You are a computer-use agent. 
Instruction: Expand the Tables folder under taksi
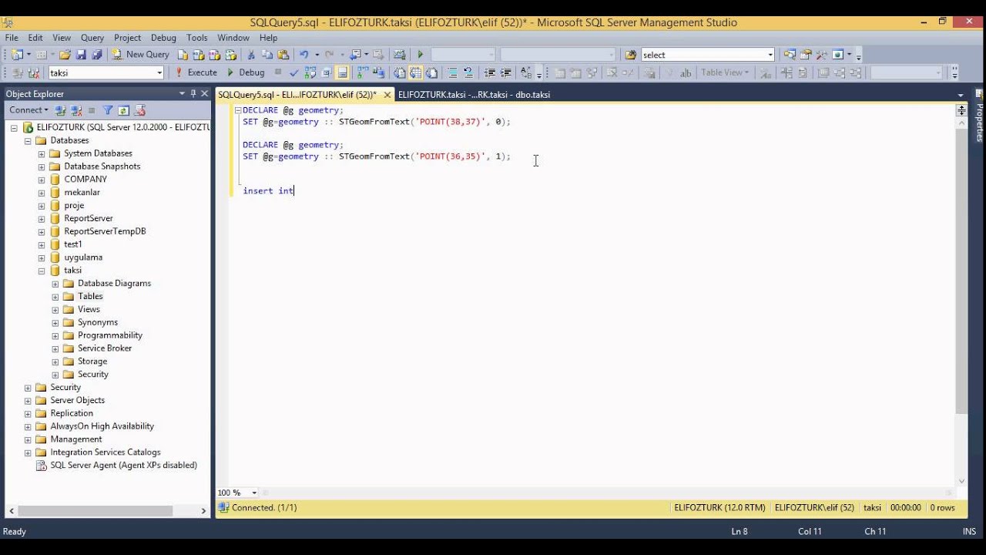(55, 297)
